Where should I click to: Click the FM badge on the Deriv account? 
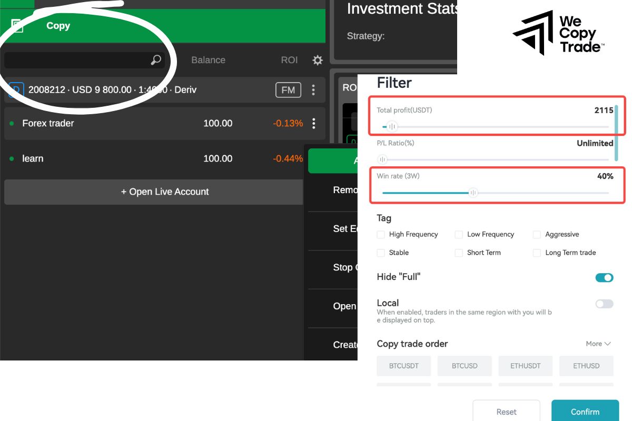point(288,89)
